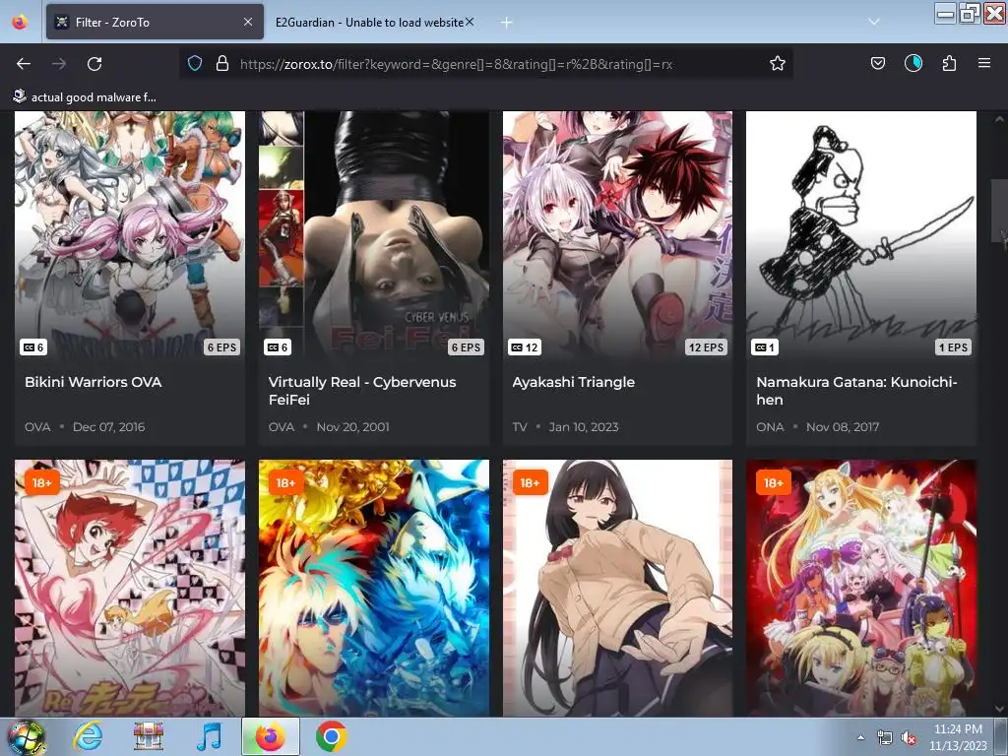Click the page scrollbar down arrow
The width and height of the screenshot is (1008, 756).
point(999,709)
